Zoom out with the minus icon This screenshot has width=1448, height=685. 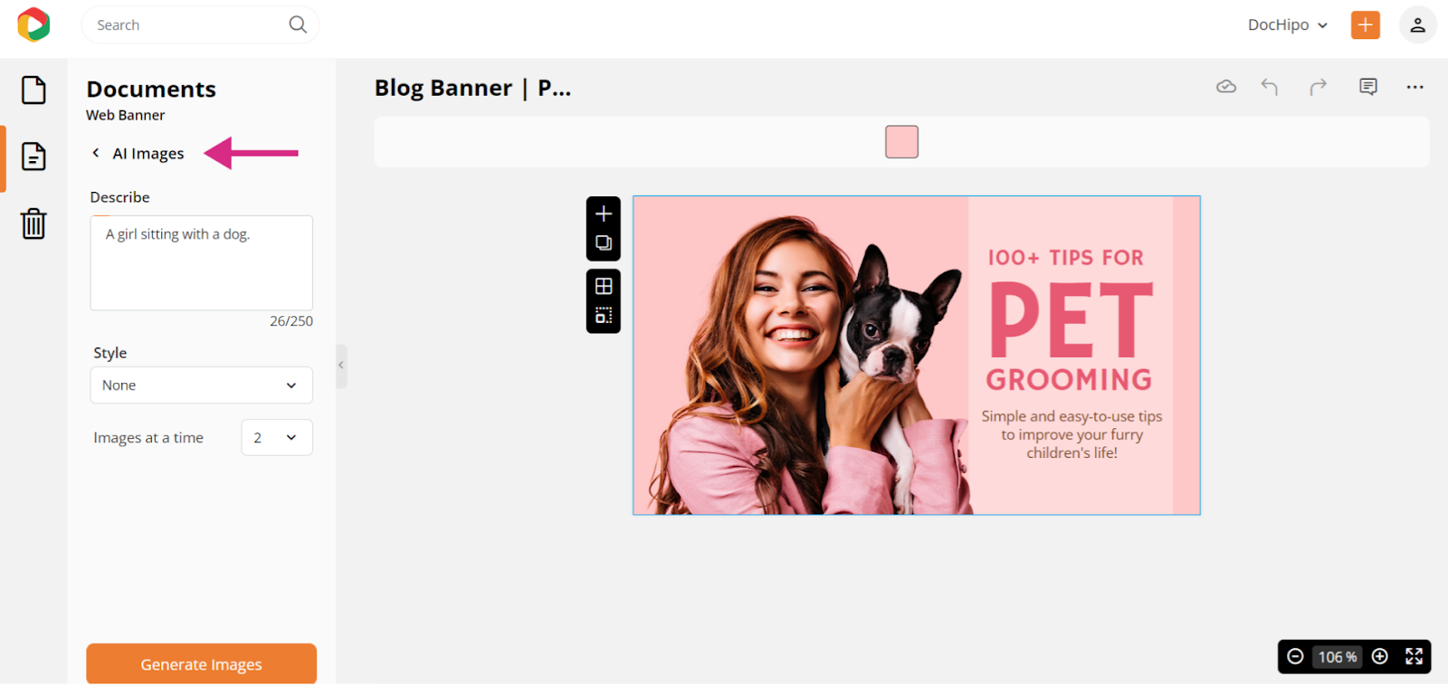[x=1295, y=656]
